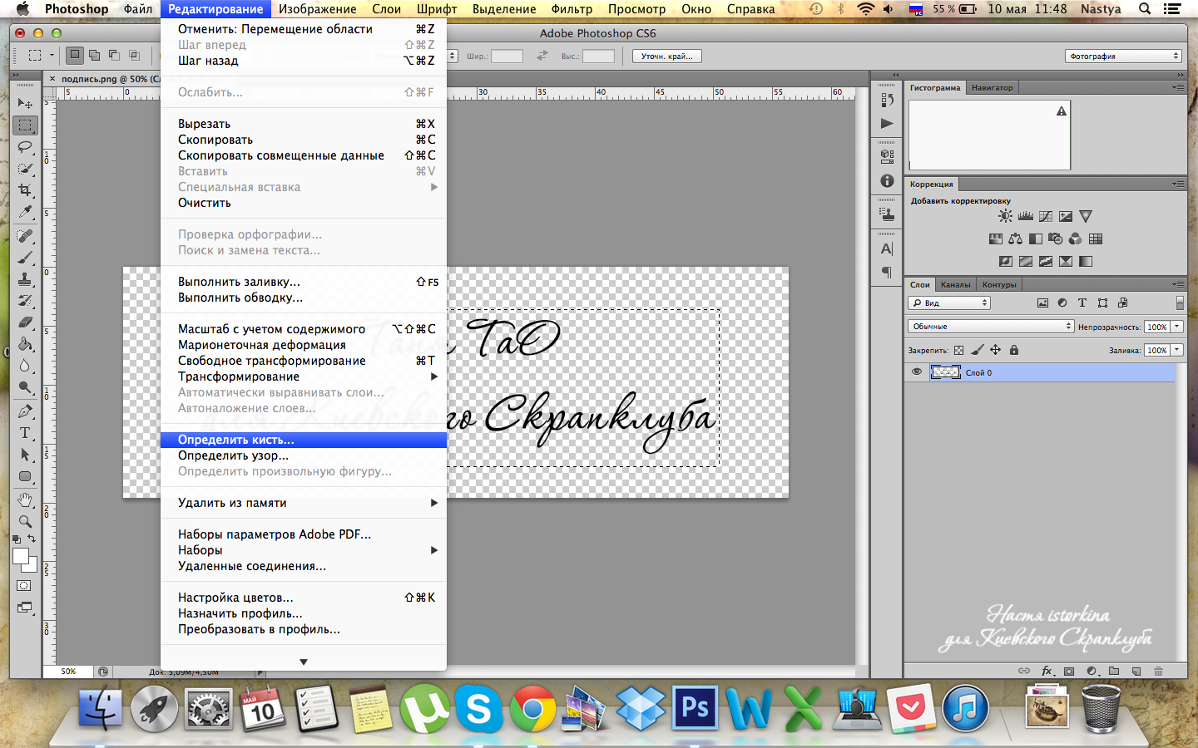Select the Paint Bucket tool

pyautogui.click(x=25, y=344)
